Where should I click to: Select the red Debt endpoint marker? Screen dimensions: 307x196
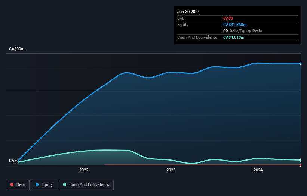[x=301, y=165]
